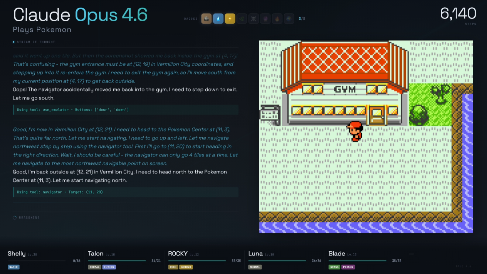The width and height of the screenshot is (487, 274).
Task: Click the locked flame badge icon
Action: click(x=277, y=18)
